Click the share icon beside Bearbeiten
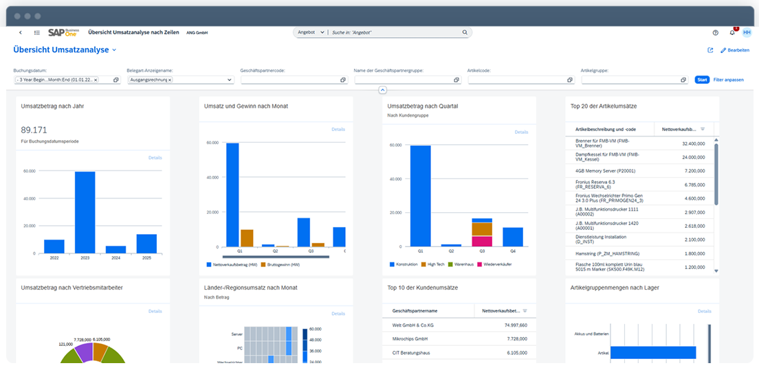The height and width of the screenshot is (370, 759). (x=710, y=50)
